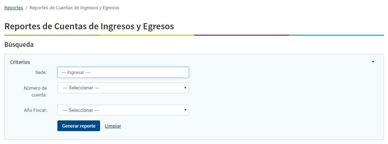Viewport: 388px width, 144px height.
Task: Go to Reportes via breadcrumb link
Action: 14,8
